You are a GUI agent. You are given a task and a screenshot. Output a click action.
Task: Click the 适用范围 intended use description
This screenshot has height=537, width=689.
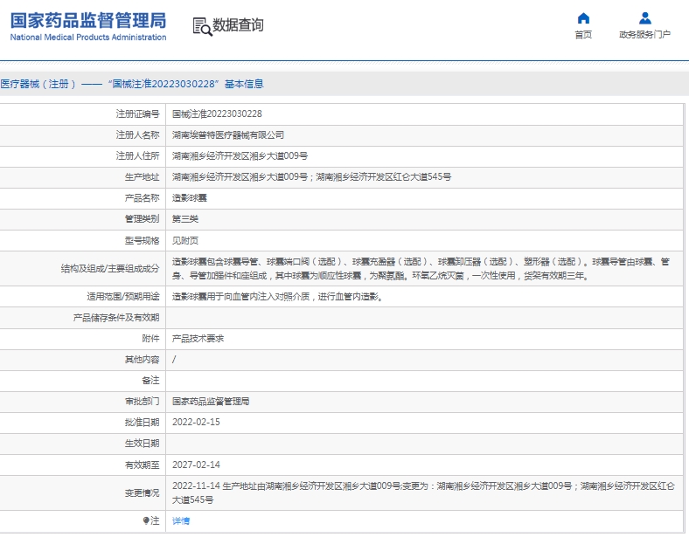[x=278, y=297]
